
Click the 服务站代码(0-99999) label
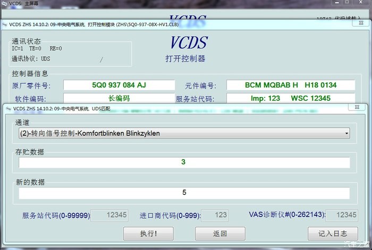(56, 215)
